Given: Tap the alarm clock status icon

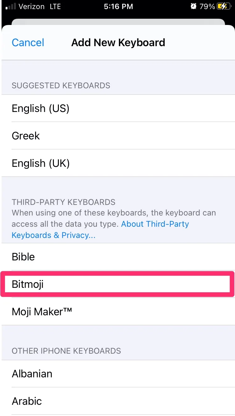Looking at the screenshot, I should [x=193, y=7].
